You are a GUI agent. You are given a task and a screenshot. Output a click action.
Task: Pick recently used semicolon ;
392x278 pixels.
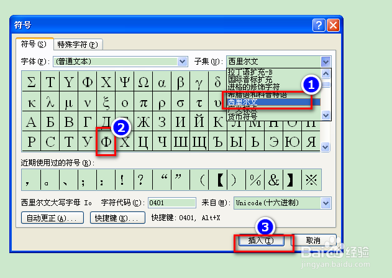tap(87, 180)
